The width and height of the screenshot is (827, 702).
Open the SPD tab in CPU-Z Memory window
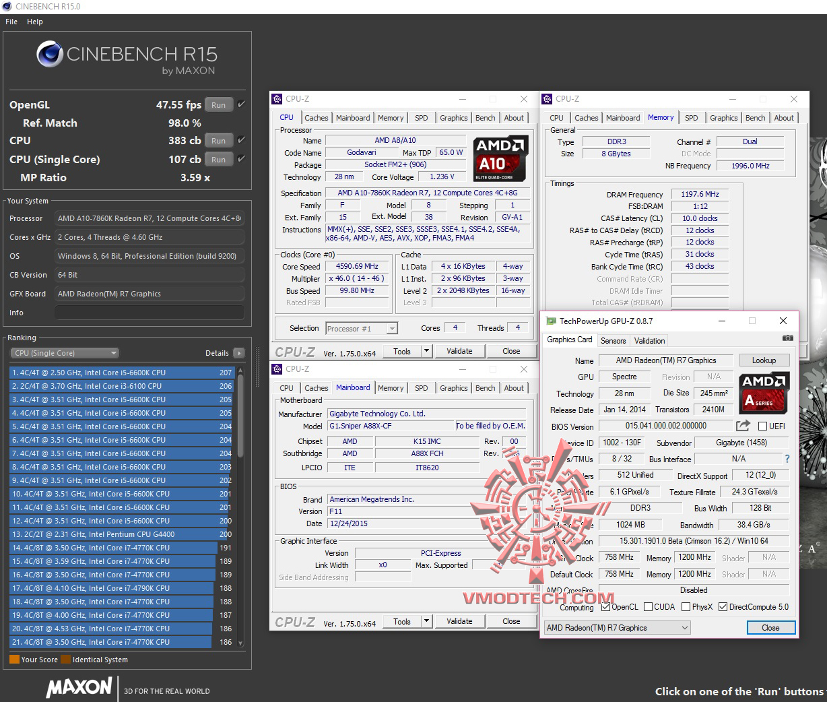[x=692, y=118]
